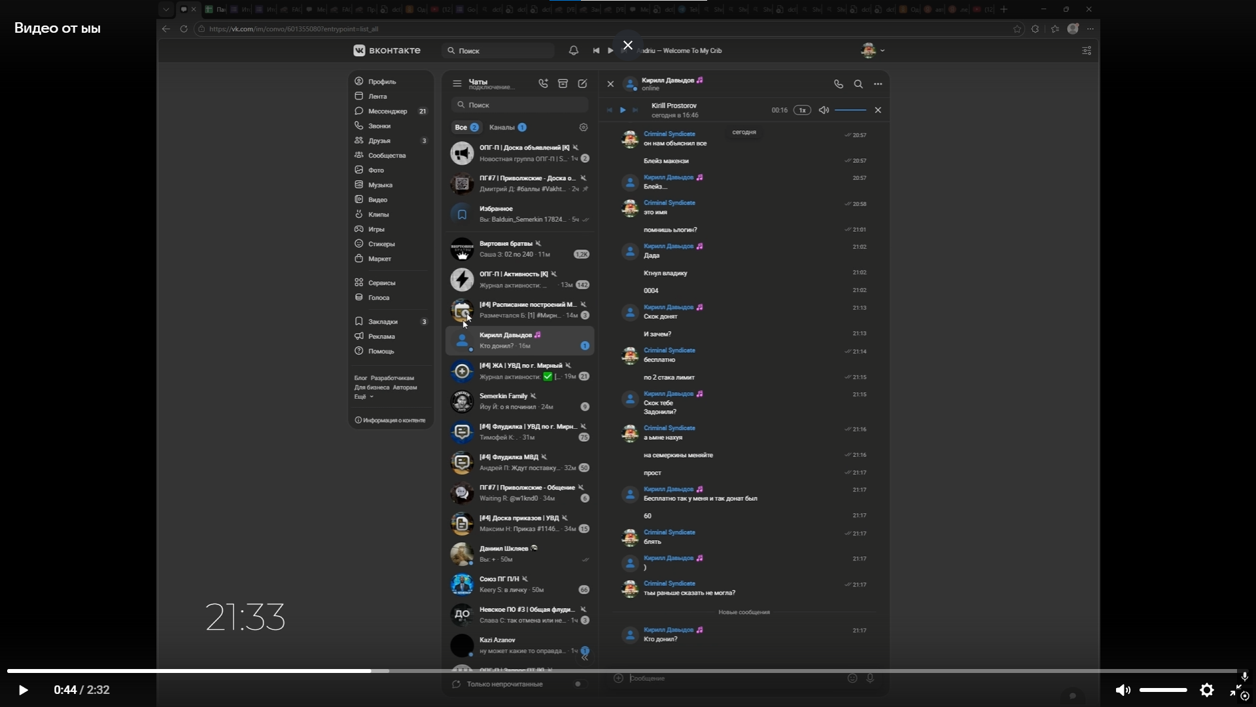Viewport: 1256px width, 707px height.
Task: Open the notifications bell icon
Action: [574, 50]
